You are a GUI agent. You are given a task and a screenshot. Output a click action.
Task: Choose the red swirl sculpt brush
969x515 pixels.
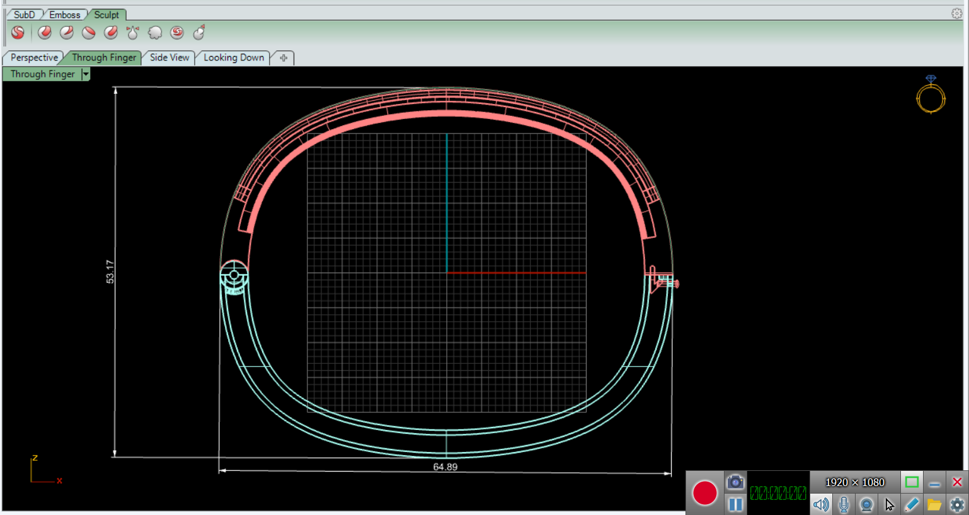pyautogui.click(x=177, y=32)
